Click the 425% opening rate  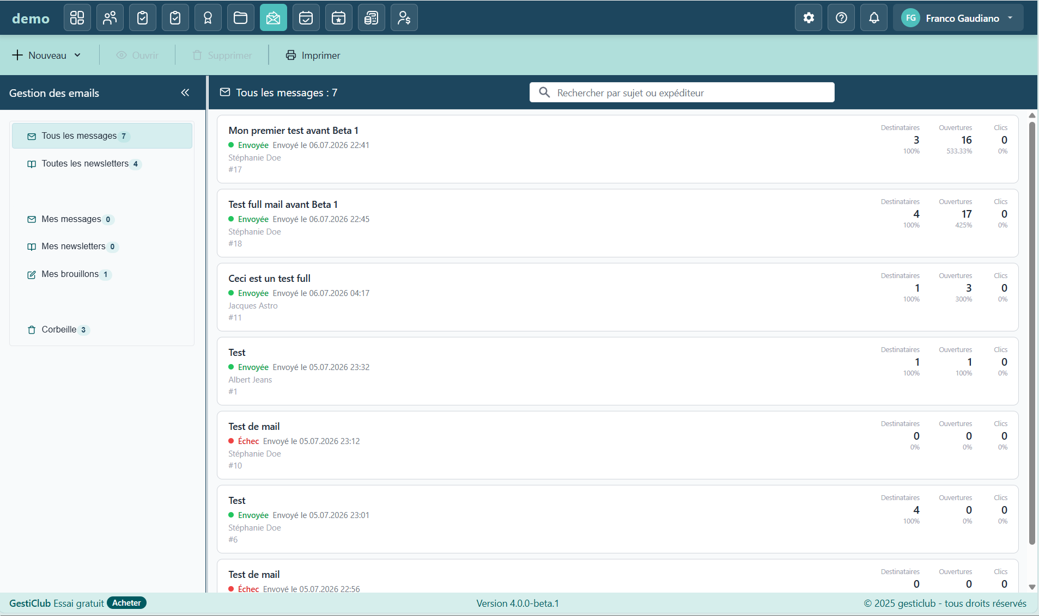point(963,225)
